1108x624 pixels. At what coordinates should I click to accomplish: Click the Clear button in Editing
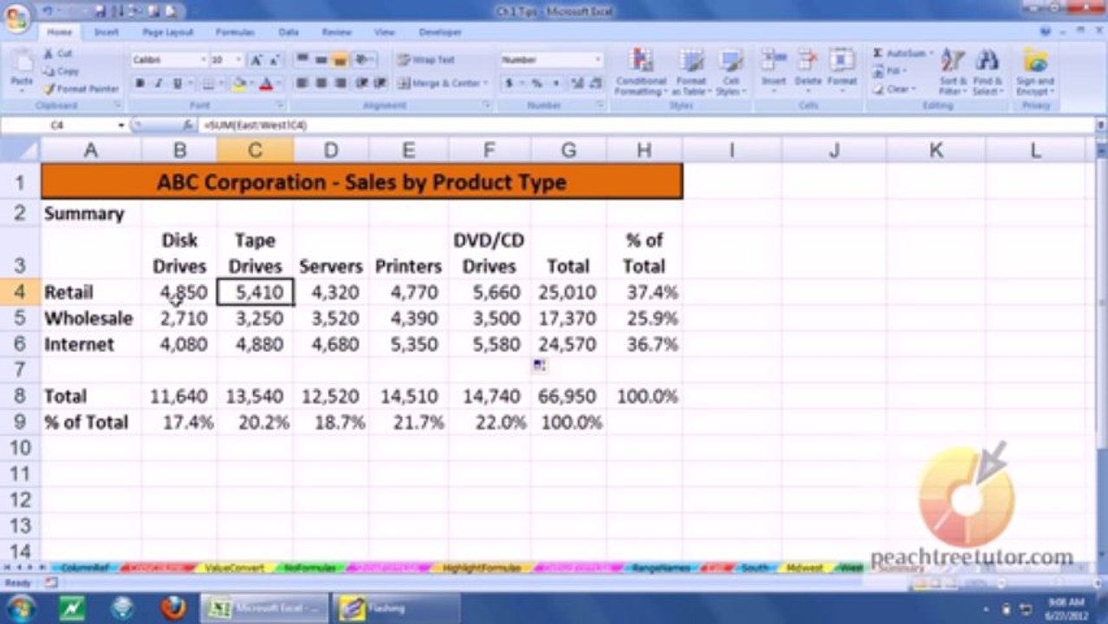[x=893, y=88]
